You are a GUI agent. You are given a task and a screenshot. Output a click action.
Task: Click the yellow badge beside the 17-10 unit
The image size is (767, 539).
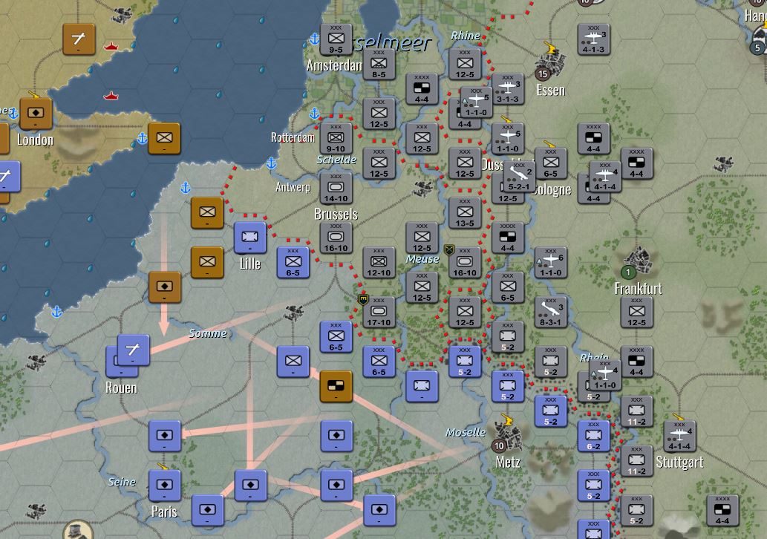click(363, 299)
